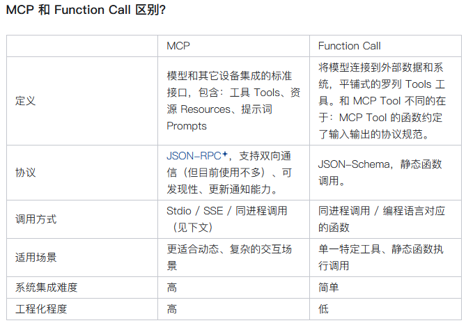Click the "JSON-Schema，静态函数调用" cell
This screenshot has width=466, height=323.
pyautogui.click(x=380, y=173)
